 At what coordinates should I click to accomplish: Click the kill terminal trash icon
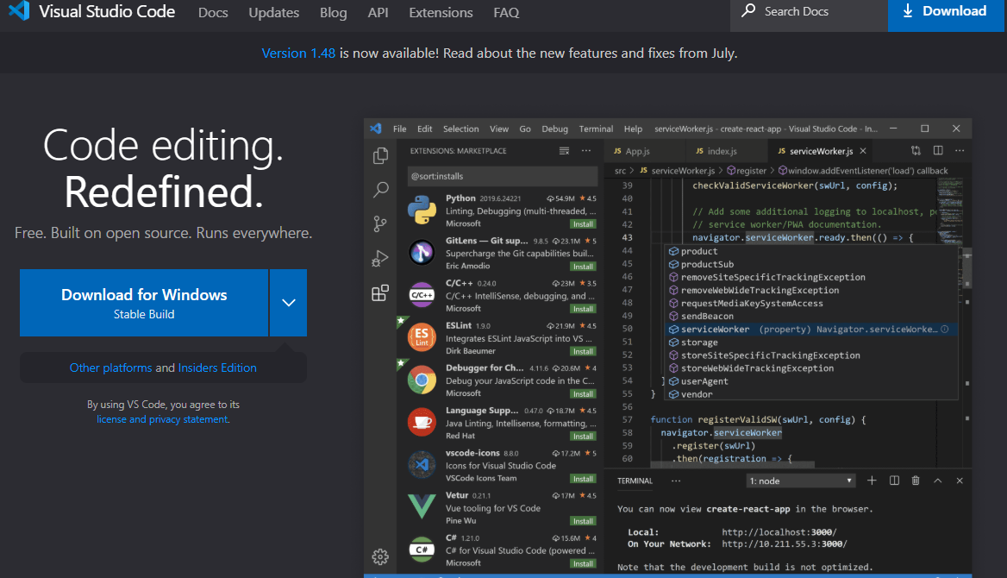click(916, 481)
